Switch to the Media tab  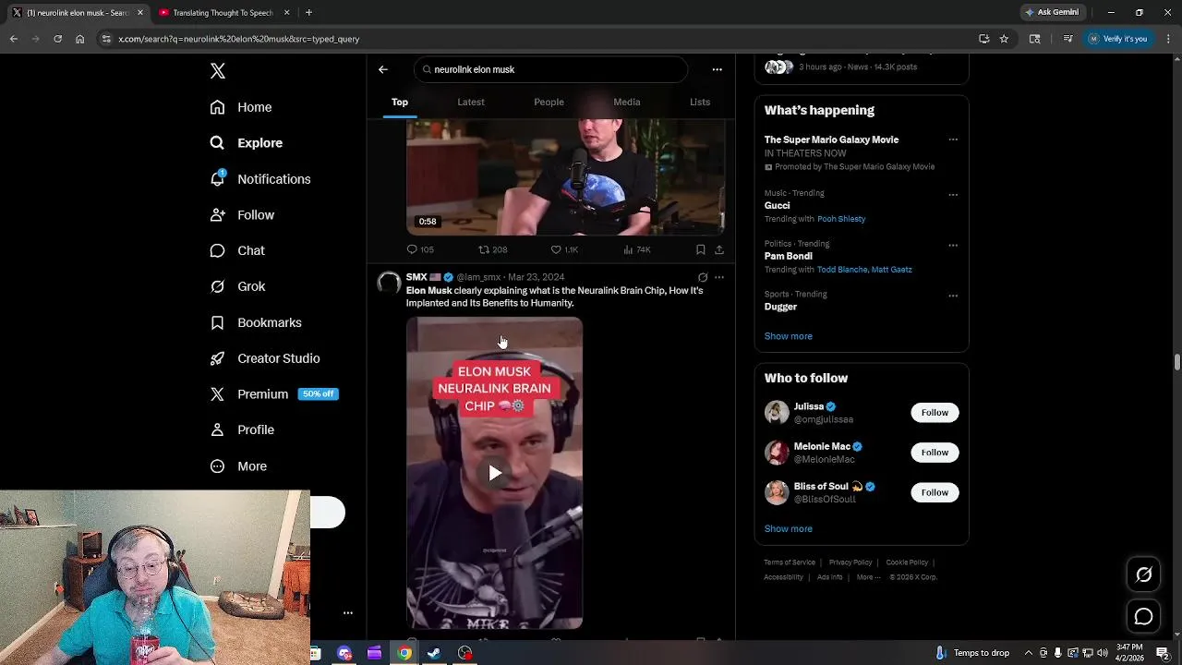click(x=627, y=103)
